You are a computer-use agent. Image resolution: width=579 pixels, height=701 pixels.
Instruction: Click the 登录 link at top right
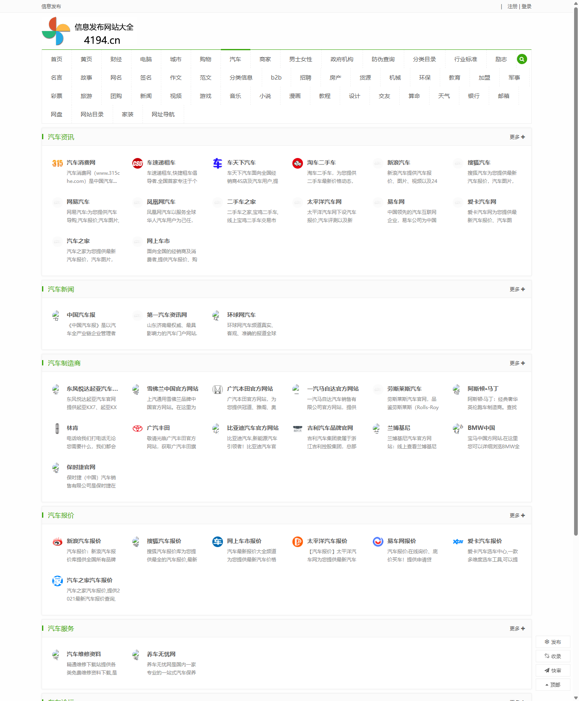[526, 7]
